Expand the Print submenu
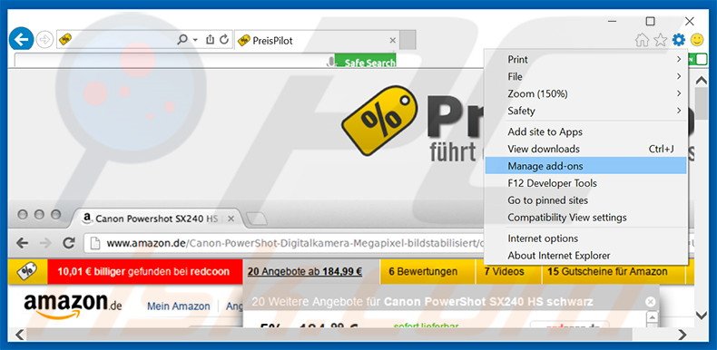717x350 pixels. click(x=586, y=60)
